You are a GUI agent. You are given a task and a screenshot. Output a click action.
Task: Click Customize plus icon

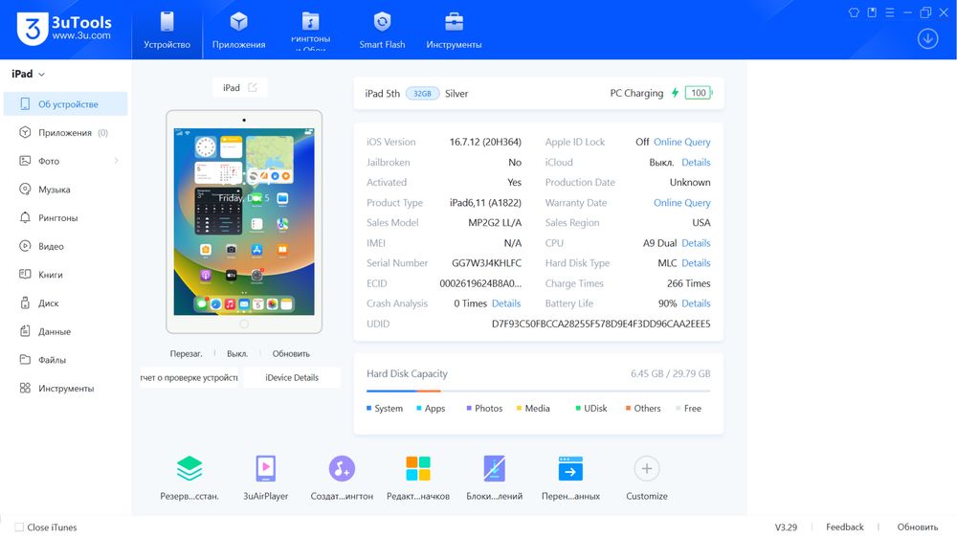(646, 469)
